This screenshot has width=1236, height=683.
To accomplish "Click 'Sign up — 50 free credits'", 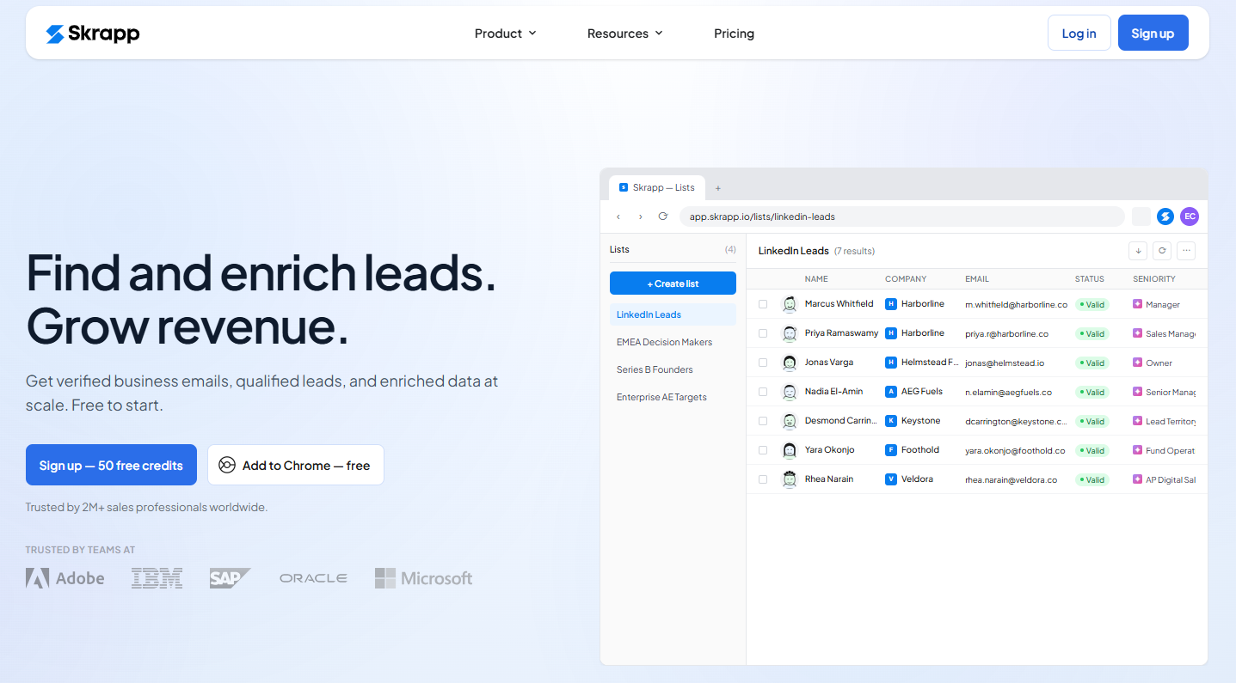I will click(111, 465).
